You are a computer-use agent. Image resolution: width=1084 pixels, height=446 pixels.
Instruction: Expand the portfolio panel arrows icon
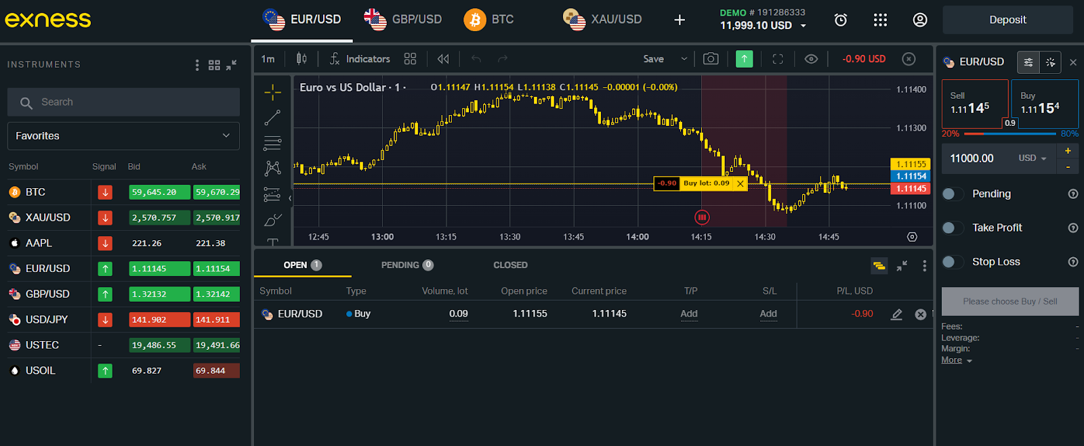902,266
